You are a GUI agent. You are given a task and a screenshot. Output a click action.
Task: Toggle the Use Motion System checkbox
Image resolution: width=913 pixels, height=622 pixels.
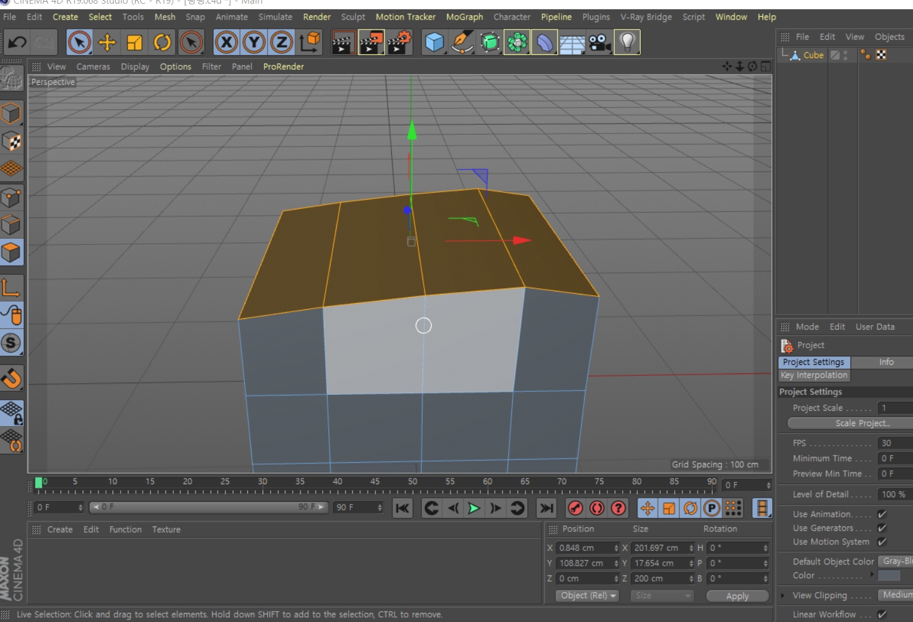coord(882,542)
